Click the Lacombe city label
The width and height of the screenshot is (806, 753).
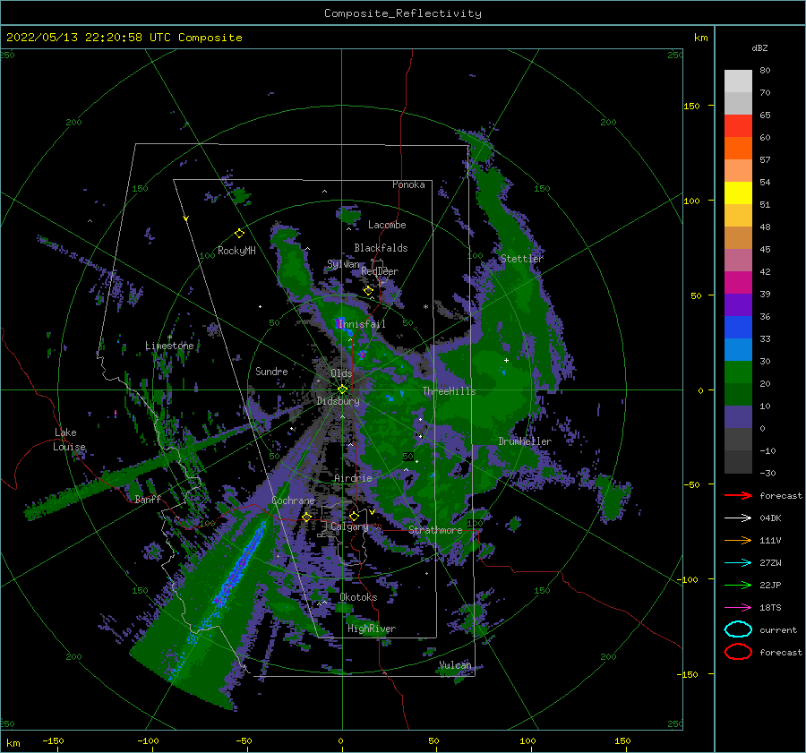coord(387,225)
